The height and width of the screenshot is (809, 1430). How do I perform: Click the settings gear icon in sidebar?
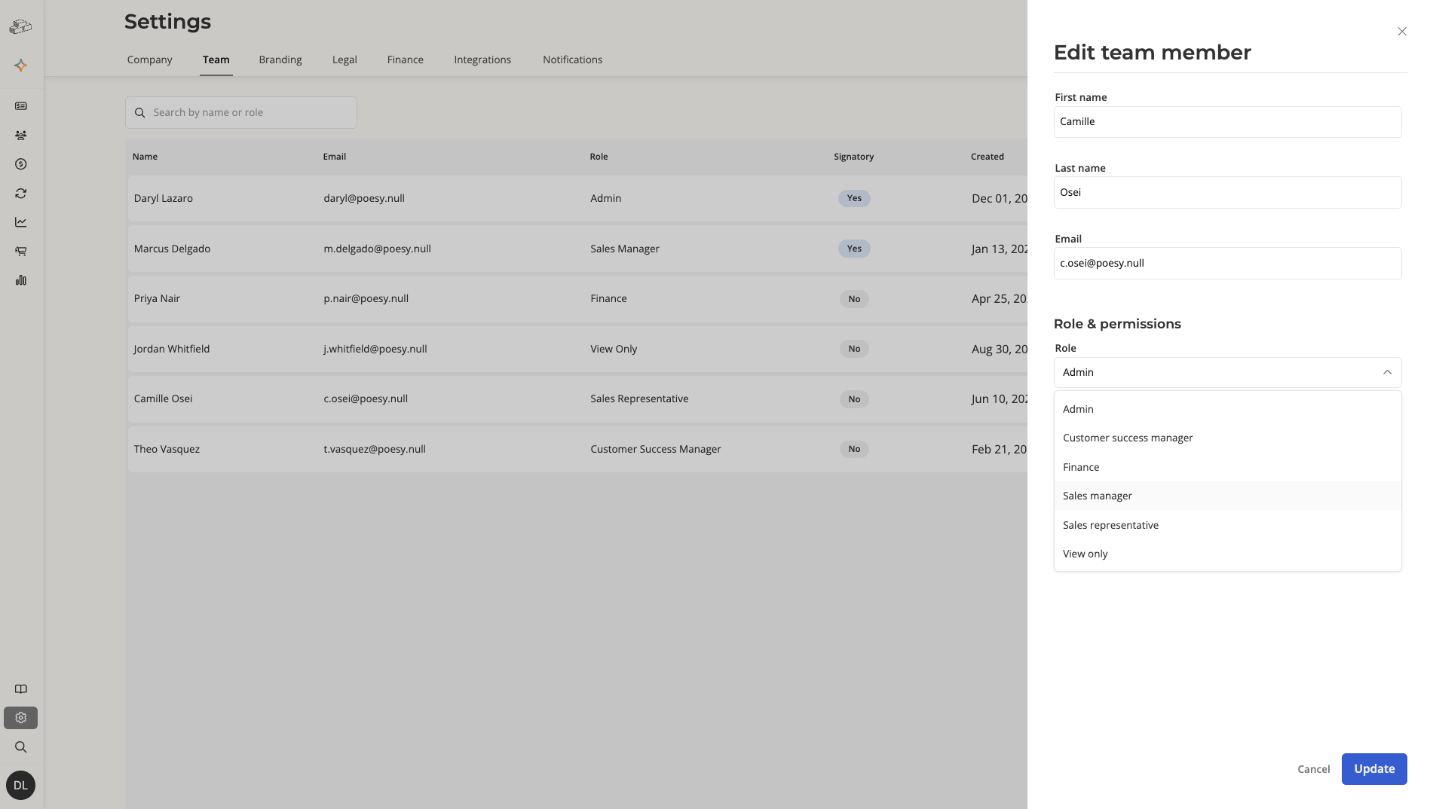[21, 718]
